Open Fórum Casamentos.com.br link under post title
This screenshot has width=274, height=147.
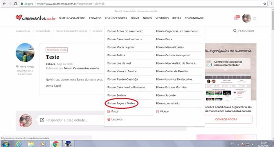(81, 68)
